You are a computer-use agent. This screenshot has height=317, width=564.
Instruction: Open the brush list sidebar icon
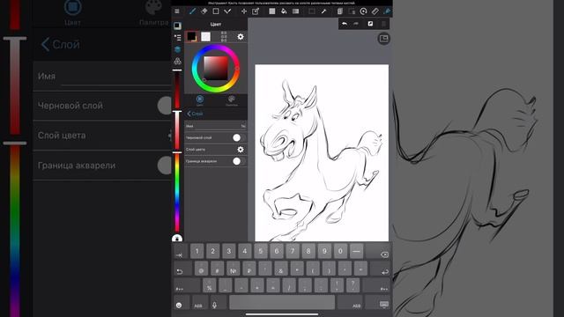177,37
